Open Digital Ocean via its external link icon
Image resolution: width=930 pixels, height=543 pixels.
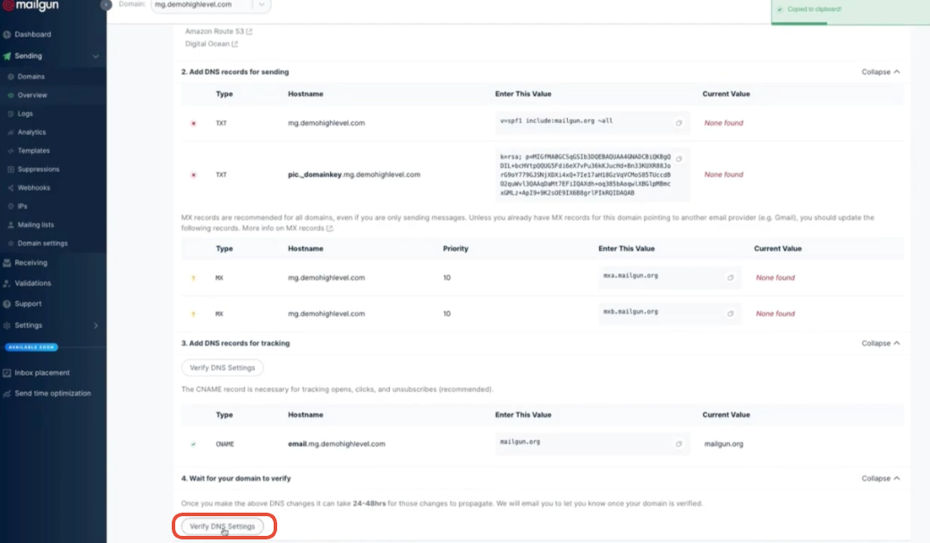(236, 43)
